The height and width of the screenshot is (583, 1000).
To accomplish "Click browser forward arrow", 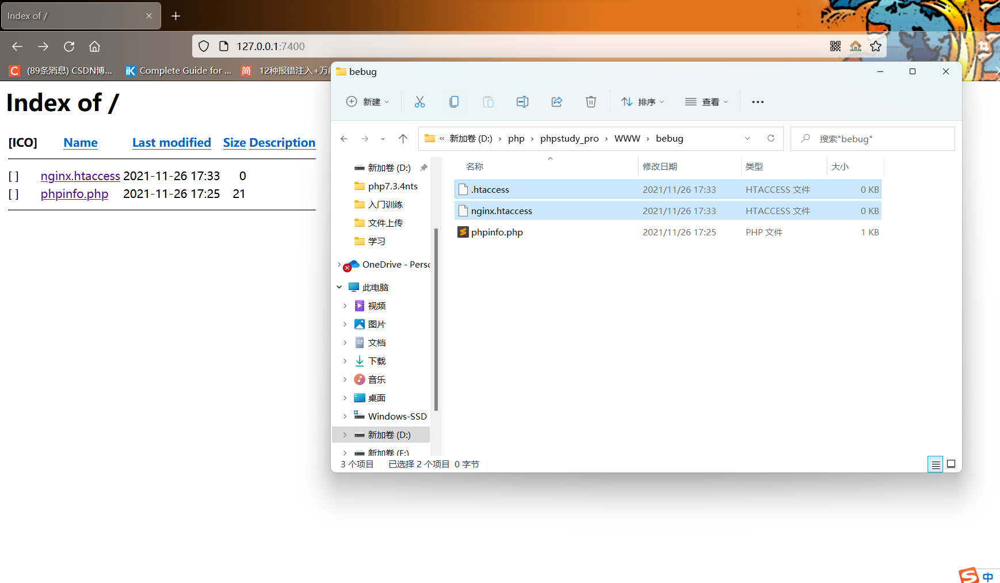I will [43, 46].
